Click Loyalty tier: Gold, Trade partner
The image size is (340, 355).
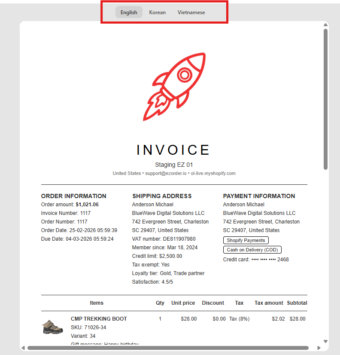(x=168, y=273)
